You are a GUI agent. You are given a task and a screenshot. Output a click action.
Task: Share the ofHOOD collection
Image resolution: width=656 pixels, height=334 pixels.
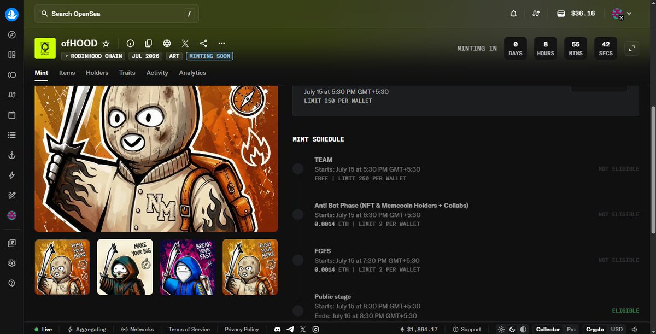point(203,43)
